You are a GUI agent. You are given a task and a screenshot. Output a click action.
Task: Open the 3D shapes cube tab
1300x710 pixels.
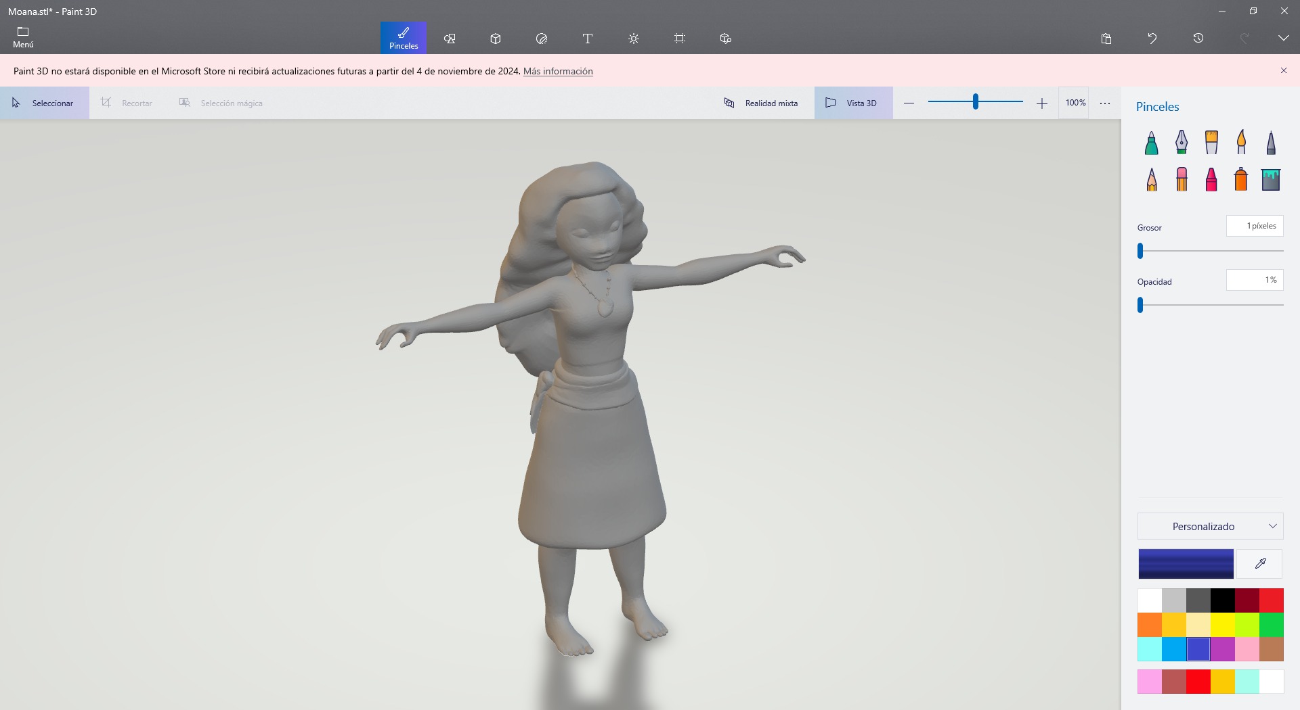point(496,39)
